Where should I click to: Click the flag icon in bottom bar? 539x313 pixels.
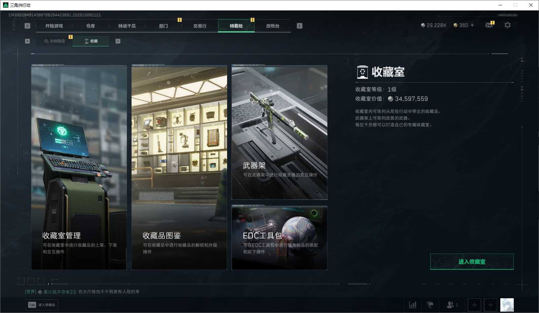(x=430, y=305)
